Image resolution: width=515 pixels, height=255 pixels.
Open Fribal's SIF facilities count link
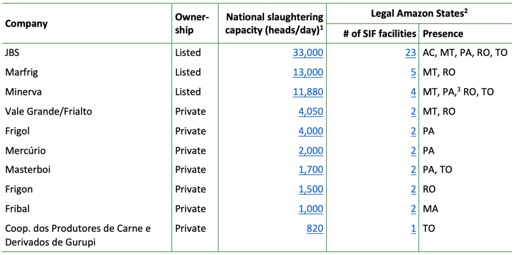[413, 209]
